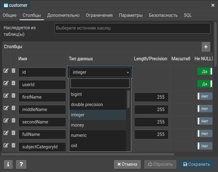Delete the subjectCategoryId column via trash icon
This screenshot has height=172, width=218.
pyautogui.click(x=13, y=145)
